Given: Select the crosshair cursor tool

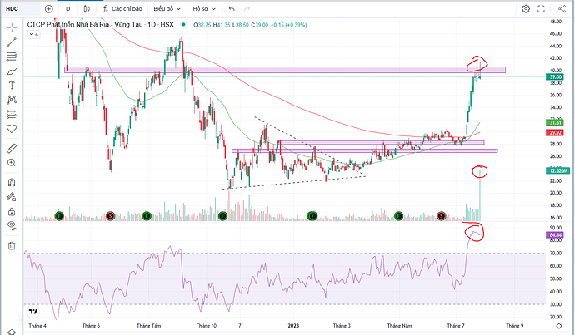Looking at the screenshot, I should (x=12, y=27).
